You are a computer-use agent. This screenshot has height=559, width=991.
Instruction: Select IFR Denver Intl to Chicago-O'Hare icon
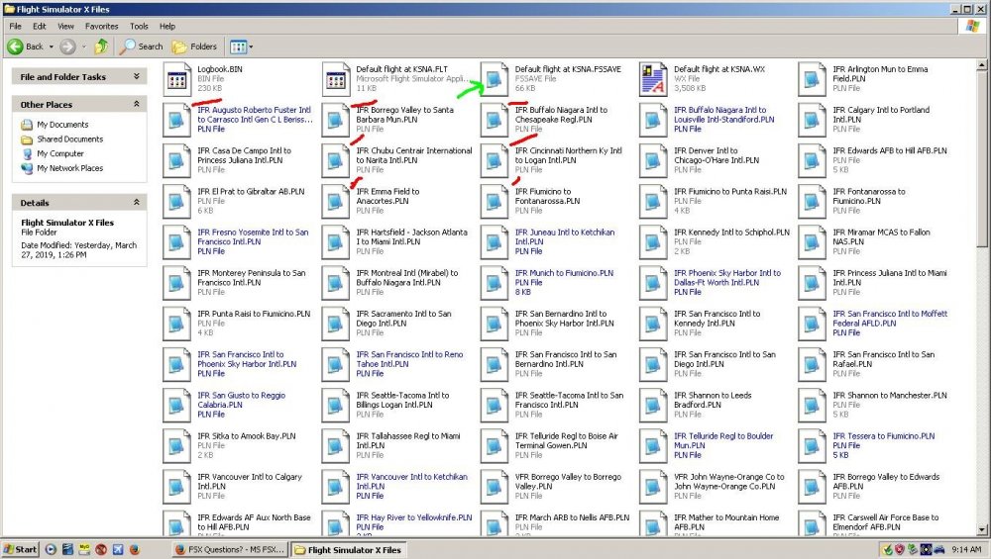pos(653,160)
